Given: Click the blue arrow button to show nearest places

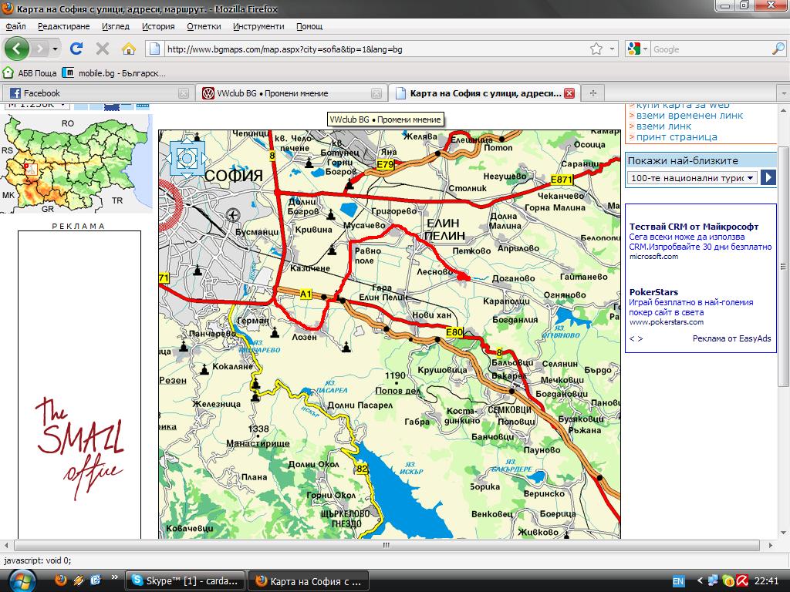Looking at the screenshot, I should [x=768, y=178].
